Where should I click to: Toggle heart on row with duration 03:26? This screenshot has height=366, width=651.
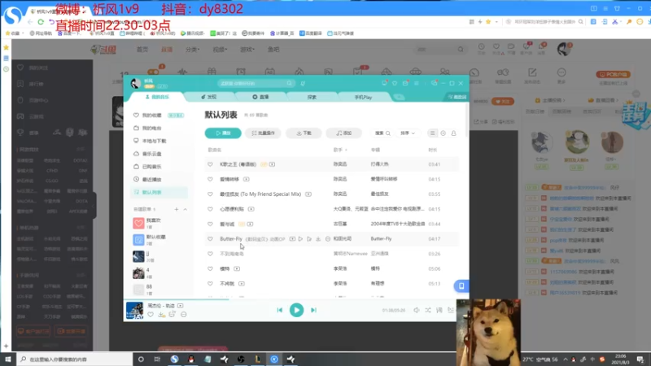[x=210, y=254]
